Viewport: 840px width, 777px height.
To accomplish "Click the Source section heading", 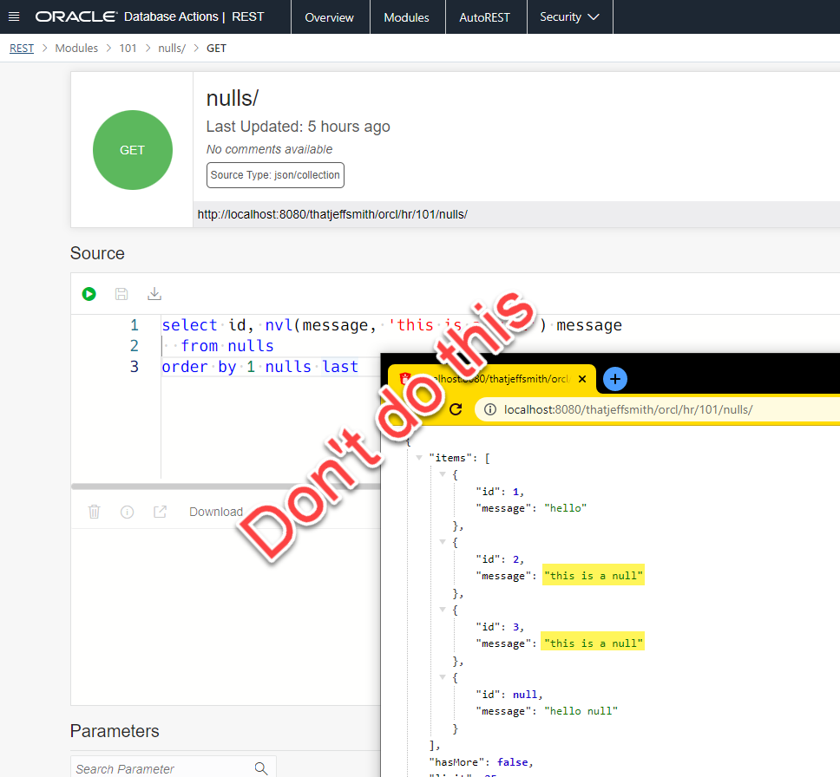I will pos(97,253).
